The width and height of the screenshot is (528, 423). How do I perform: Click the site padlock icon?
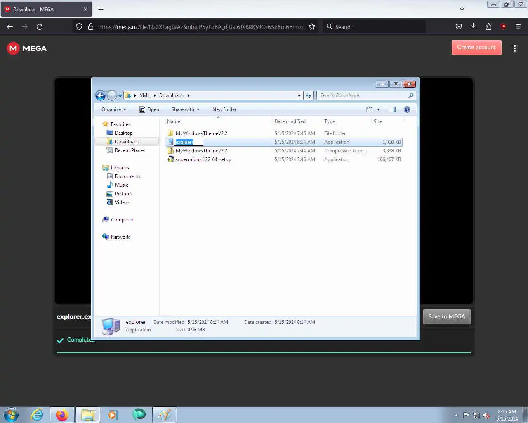pyautogui.click(x=91, y=26)
